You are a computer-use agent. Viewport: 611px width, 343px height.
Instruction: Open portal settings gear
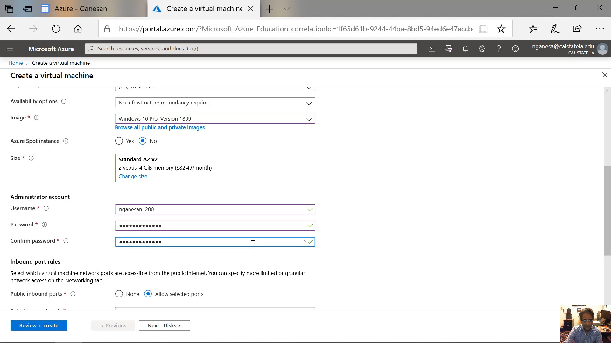[482, 49]
